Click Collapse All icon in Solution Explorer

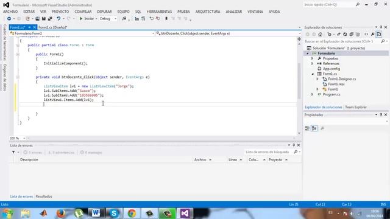pos(351,34)
